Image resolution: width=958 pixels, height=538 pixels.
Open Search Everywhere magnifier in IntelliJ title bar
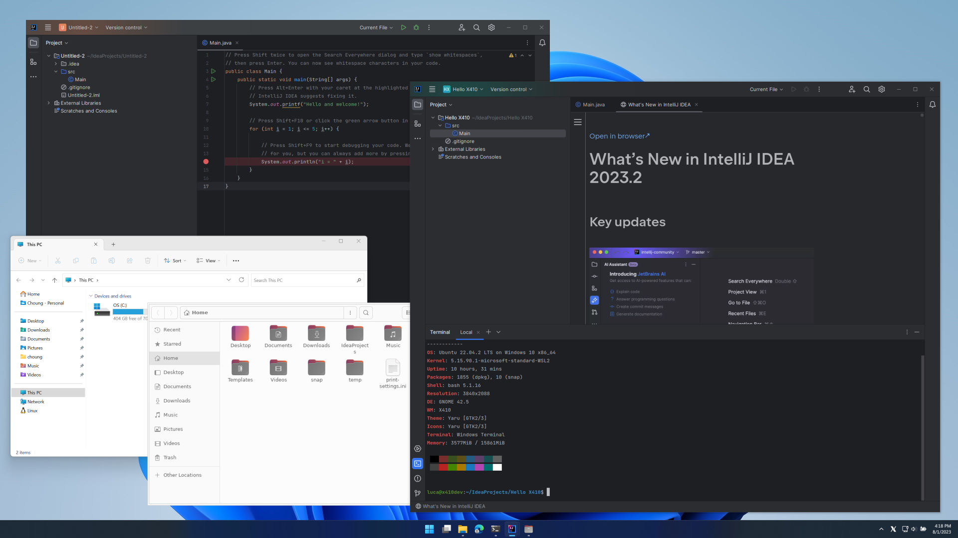[x=867, y=89]
